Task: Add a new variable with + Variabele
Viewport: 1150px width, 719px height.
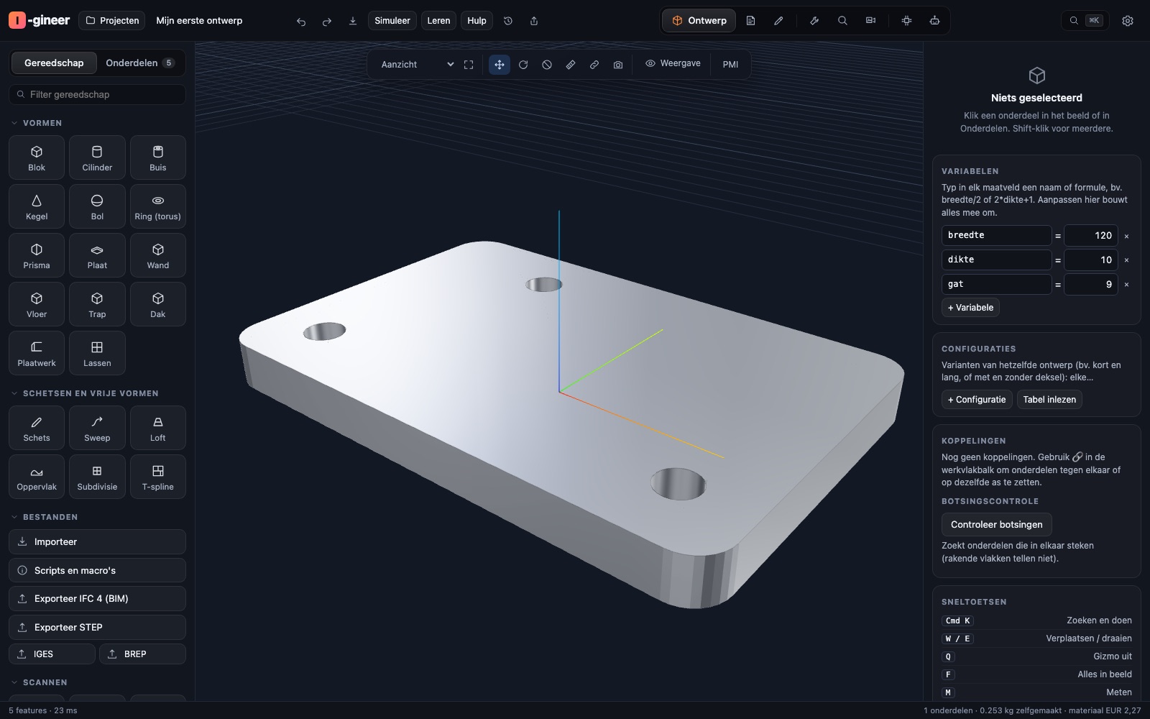Action: tap(970, 307)
